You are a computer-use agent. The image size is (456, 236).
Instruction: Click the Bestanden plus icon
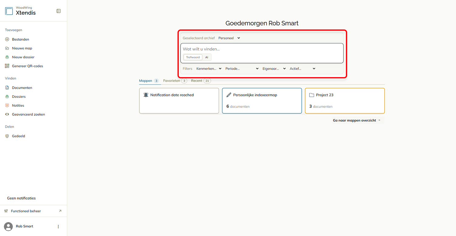(7, 39)
